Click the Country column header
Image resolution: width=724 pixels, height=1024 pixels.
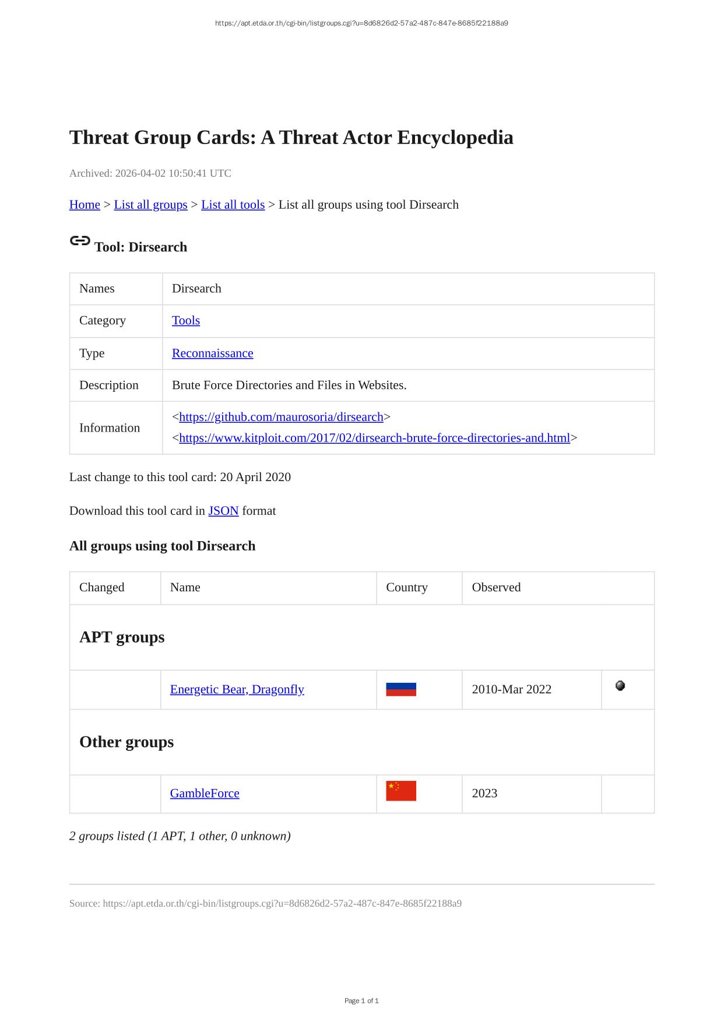click(407, 587)
